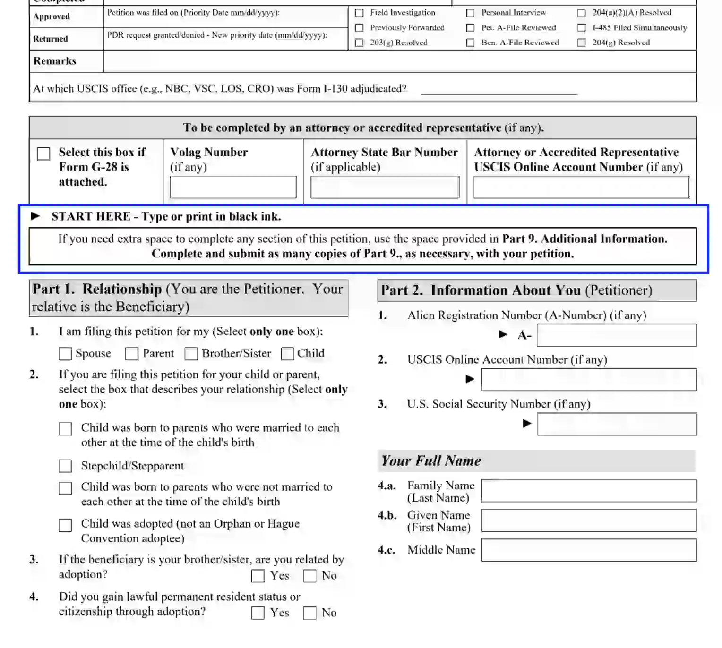Image resolution: width=722 pixels, height=648 pixels.
Task: Check child born to married parents box
Action: click(65, 429)
